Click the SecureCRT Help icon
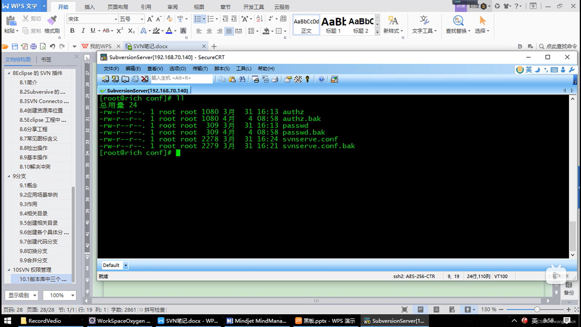This screenshot has height=327, width=581. coord(321,79)
